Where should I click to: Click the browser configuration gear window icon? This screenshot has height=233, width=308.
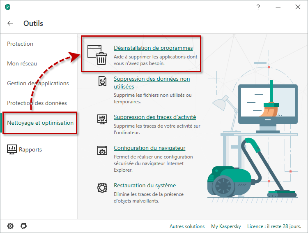[x=102, y=150]
